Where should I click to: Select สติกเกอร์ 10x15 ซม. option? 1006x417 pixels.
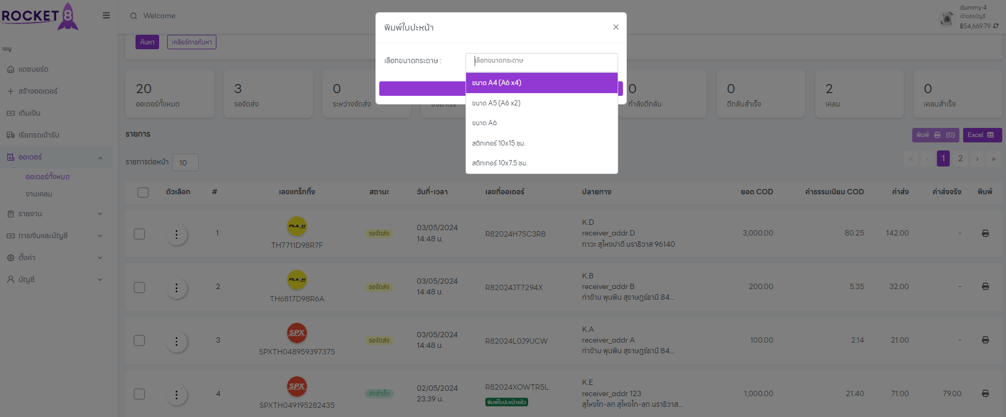[x=542, y=143]
